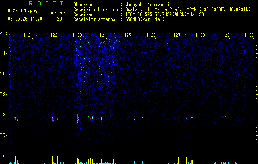Click time marker 1121
This screenshot has height=164, width=258.
(28, 35)
